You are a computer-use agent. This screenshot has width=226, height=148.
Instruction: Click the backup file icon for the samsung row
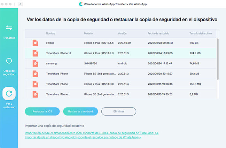(x=35, y=63)
